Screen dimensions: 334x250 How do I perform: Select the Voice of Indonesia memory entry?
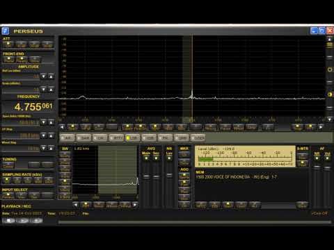click(237, 177)
